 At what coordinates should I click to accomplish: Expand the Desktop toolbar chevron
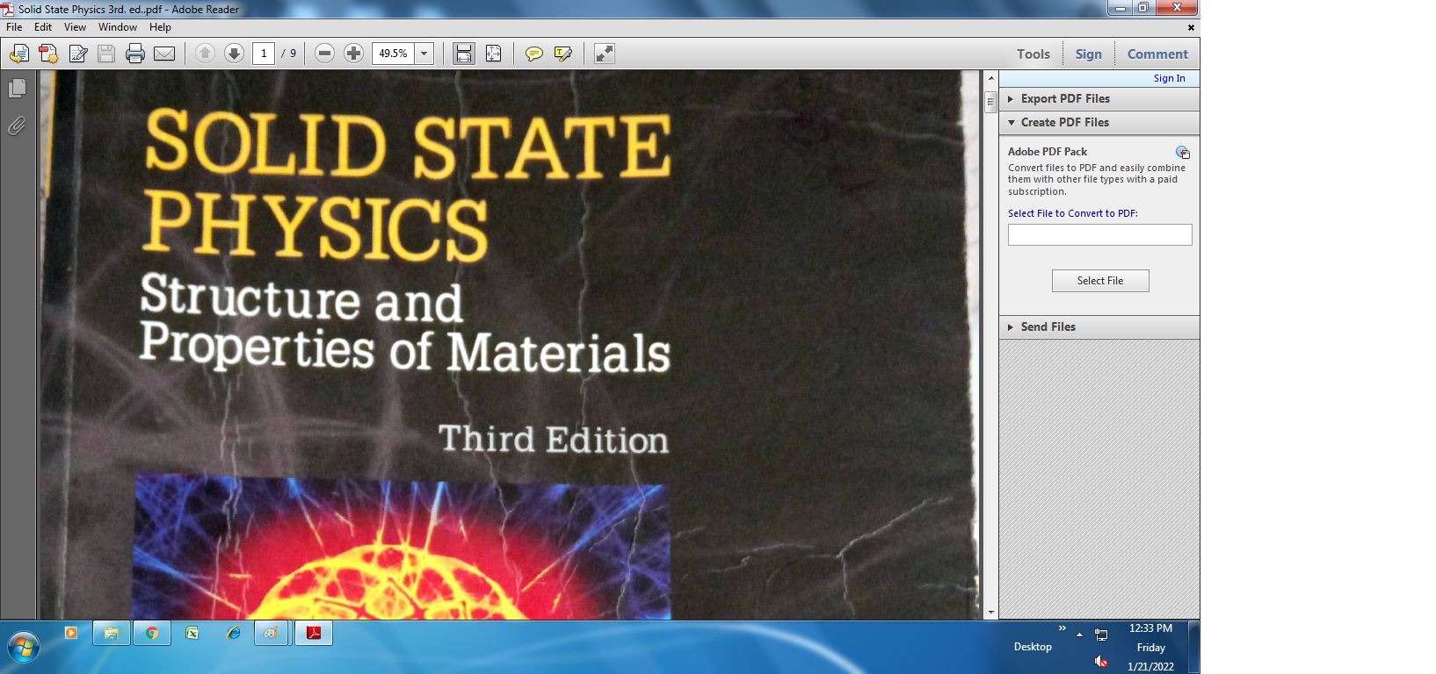coord(1062,628)
